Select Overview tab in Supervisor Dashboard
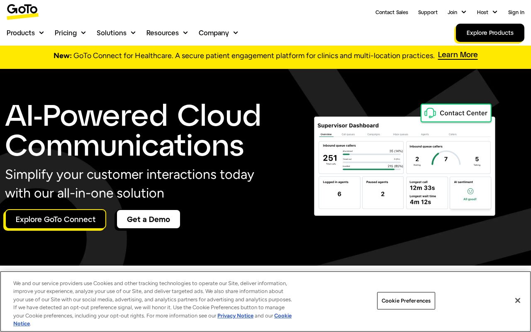531x332 pixels. tap(326, 134)
